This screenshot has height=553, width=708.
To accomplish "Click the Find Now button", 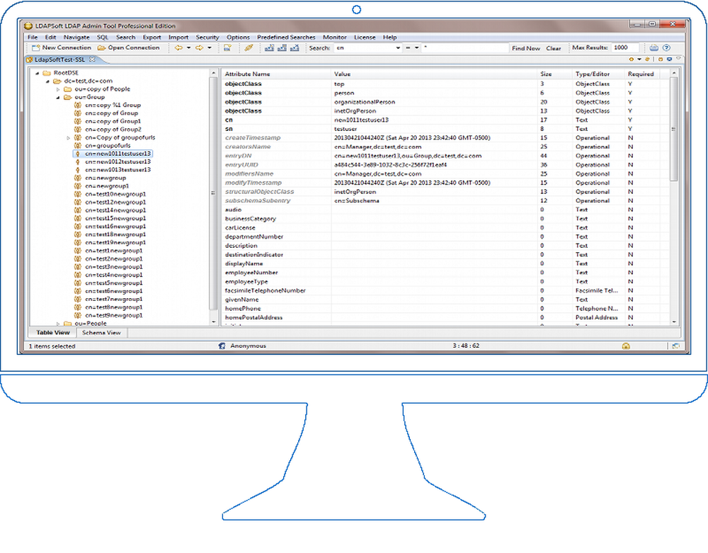I will (525, 48).
